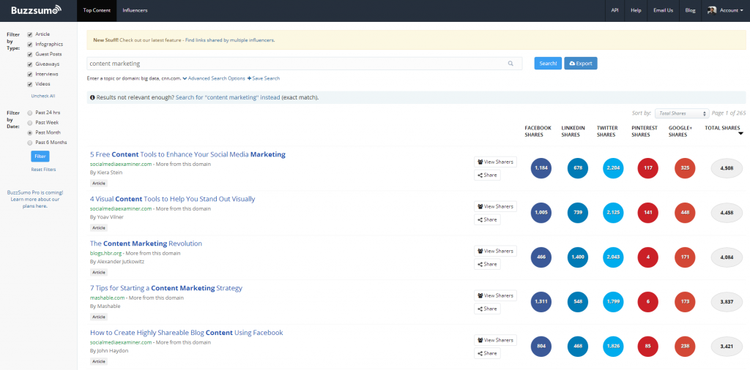This screenshot has height=370, width=750.
Task: Click Pinterest shares bubble showing 141
Action: [x=648, y=213]
